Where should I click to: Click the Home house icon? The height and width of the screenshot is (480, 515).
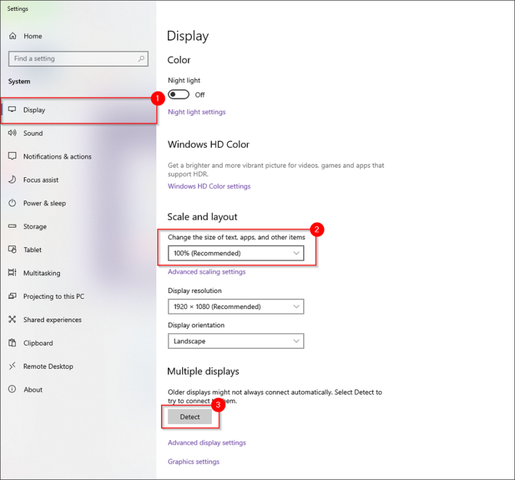(x=12, y=36)
